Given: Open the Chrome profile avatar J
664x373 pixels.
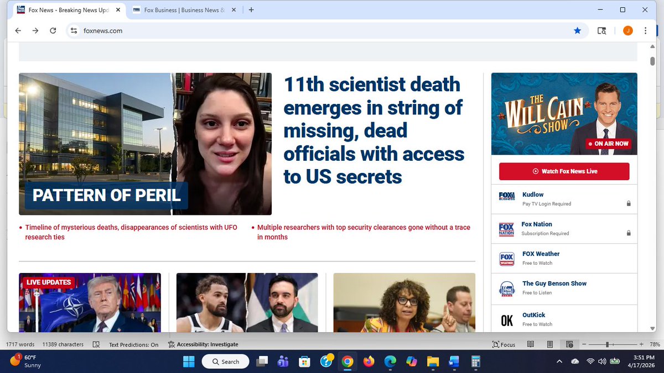Looking at the screenshot, I should (627, 31).
